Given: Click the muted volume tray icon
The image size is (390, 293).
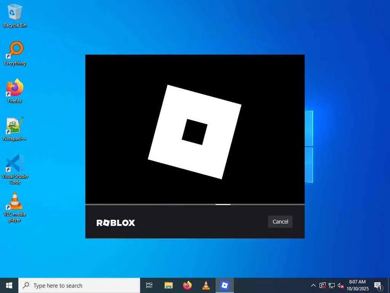Looking at the screenshot, I should tap(340, 285).
